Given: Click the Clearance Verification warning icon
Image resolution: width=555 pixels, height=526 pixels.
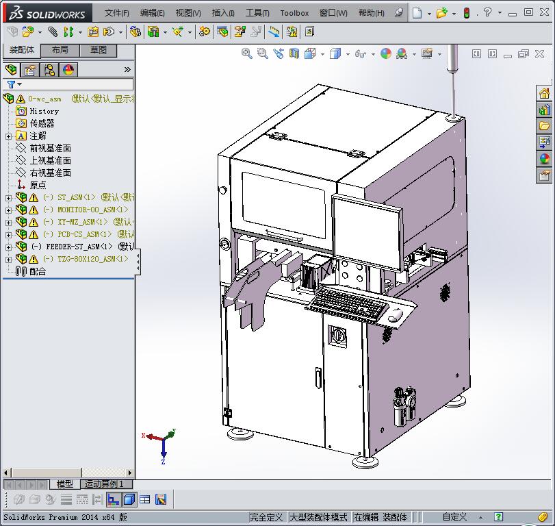Looking at the screenshot, I should pyautogui.click(x=292, y=32).
